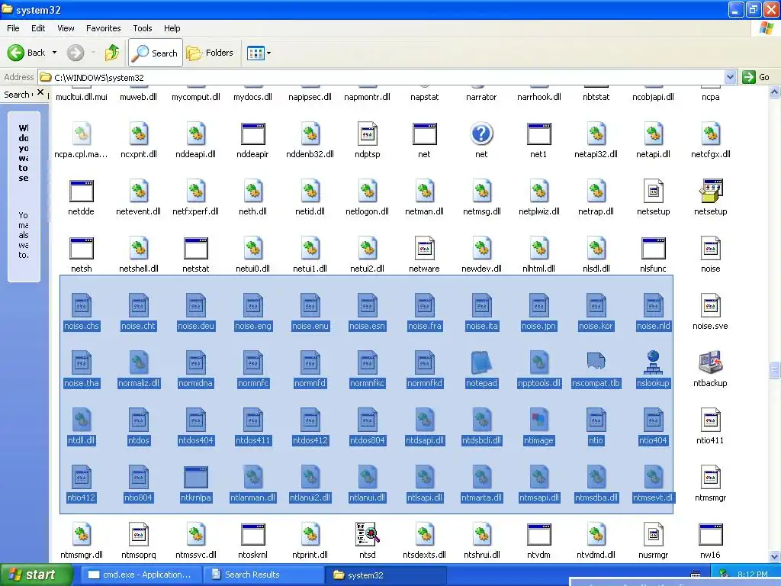781x586 pixels.
Task: Click the Back button
Action: [x=27, y=53]
